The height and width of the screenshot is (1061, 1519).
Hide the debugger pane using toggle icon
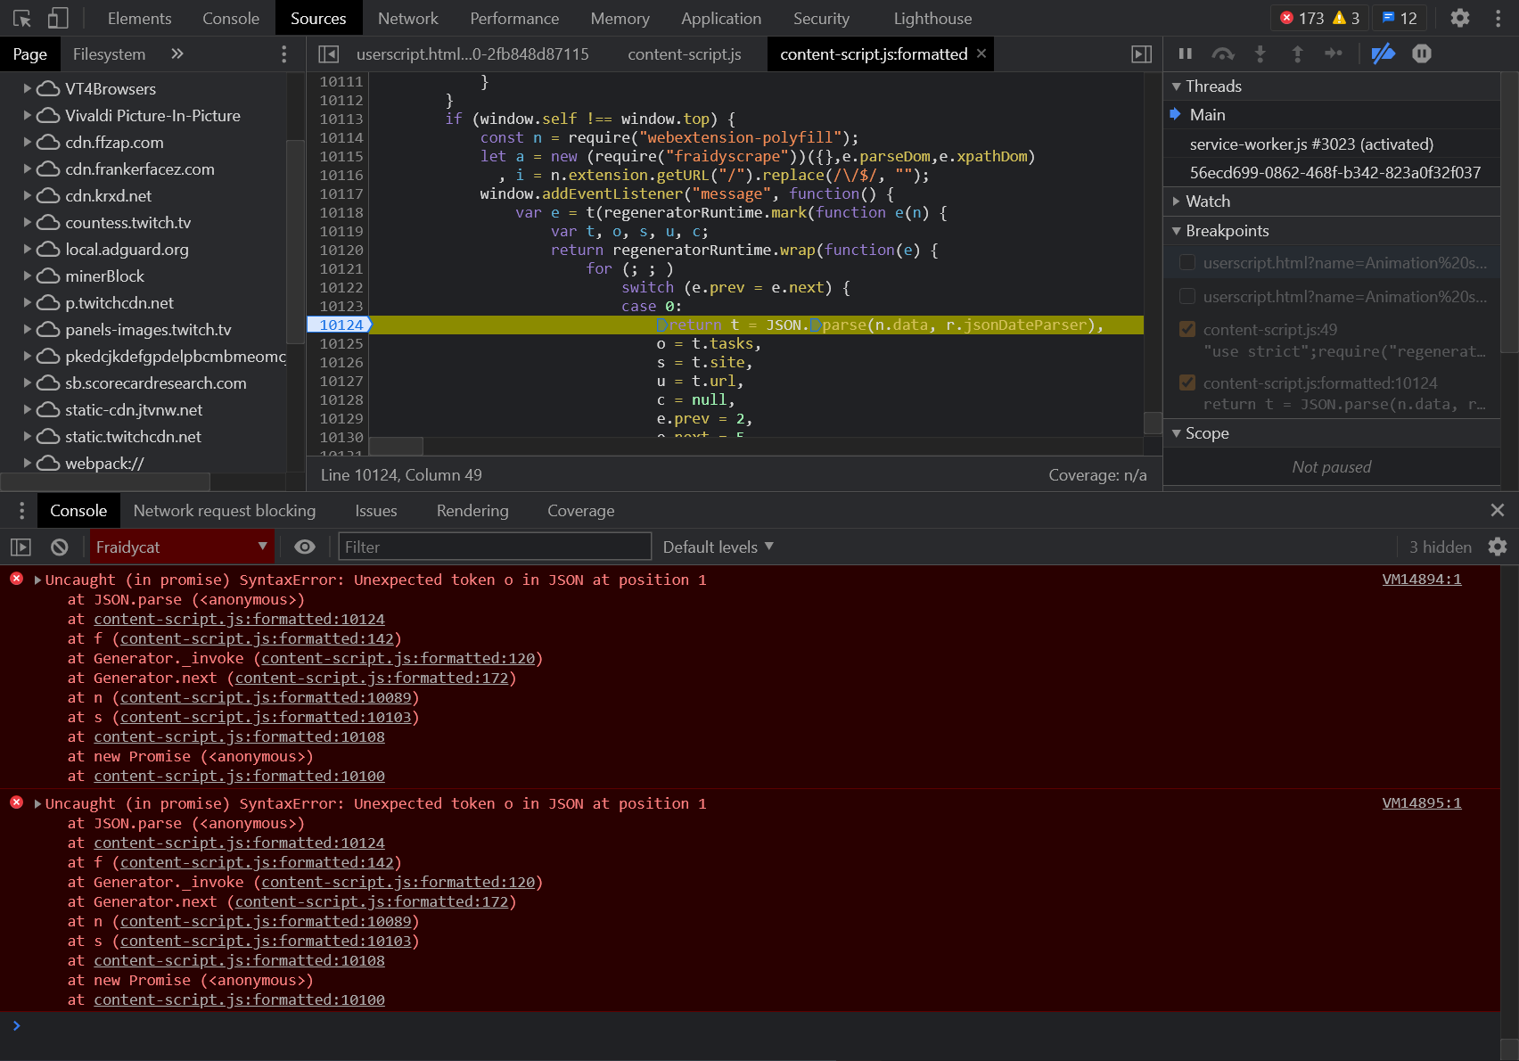coord(1142,54)
